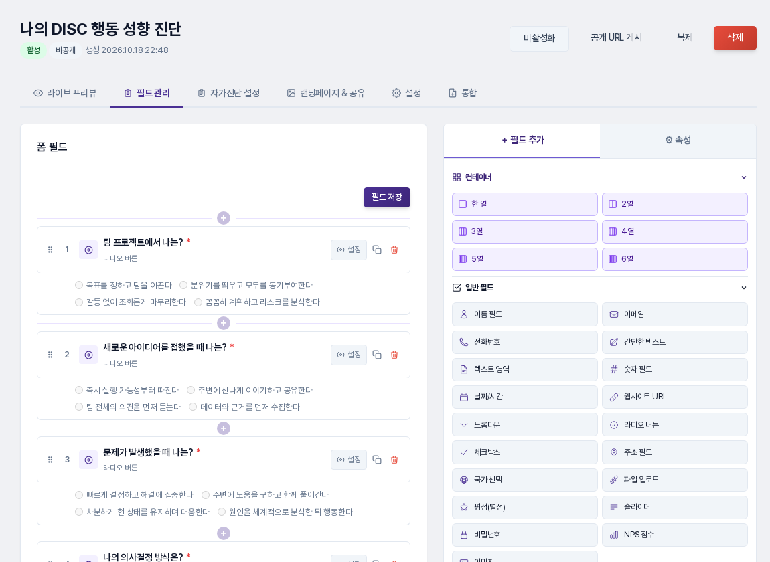This screenshot has width=770, height=562.
Task: Select radio '원인을 체계적으로 분석한 뒤 행동한다'
Action: (x=222, y=512)
